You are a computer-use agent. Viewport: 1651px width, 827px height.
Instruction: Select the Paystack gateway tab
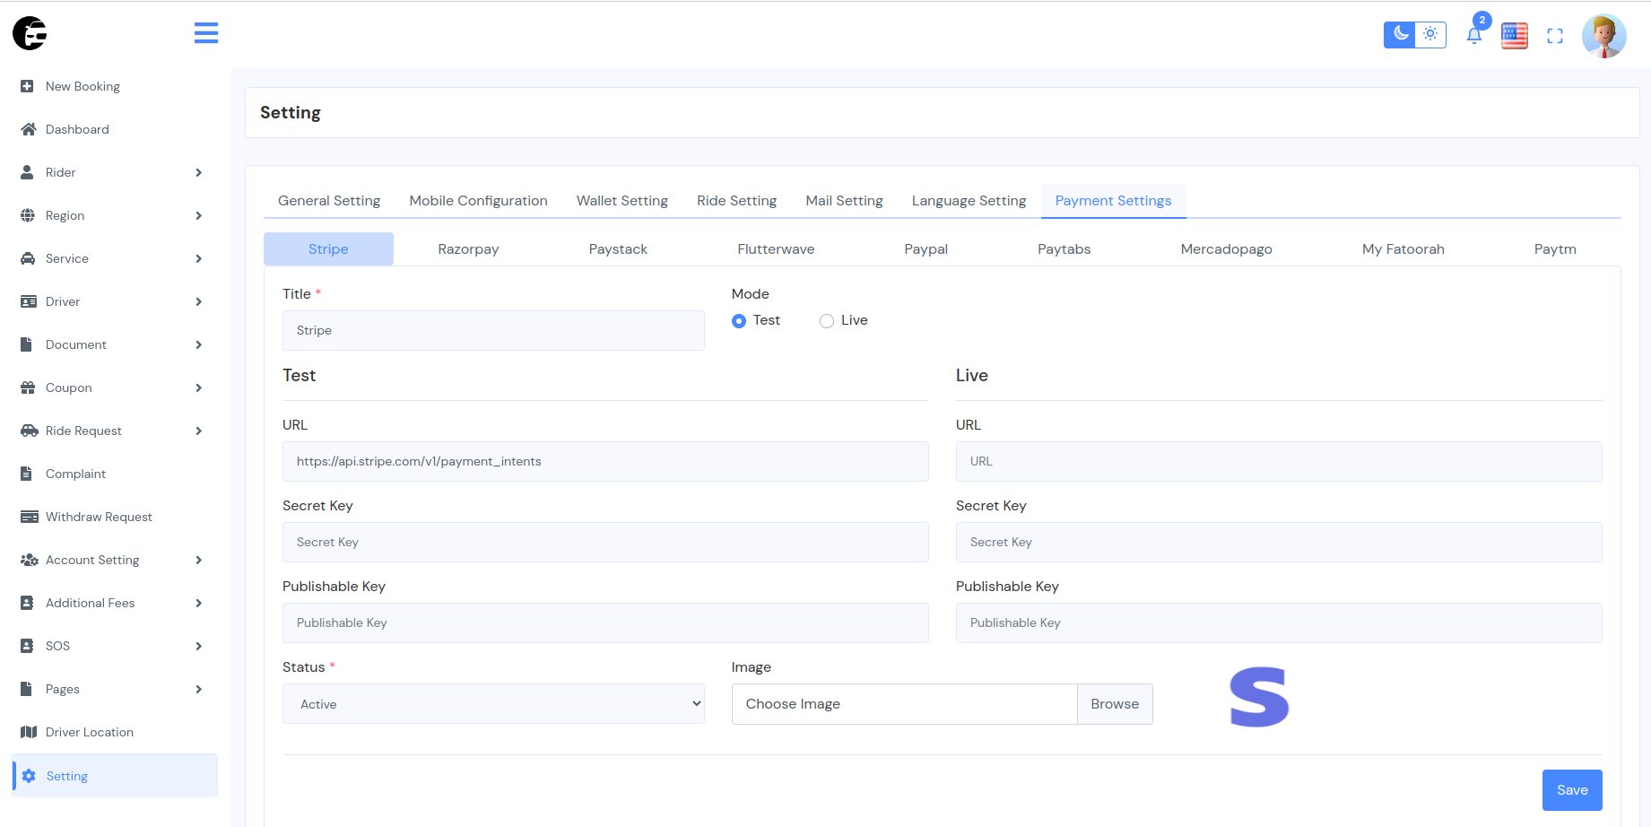(618, 249)
